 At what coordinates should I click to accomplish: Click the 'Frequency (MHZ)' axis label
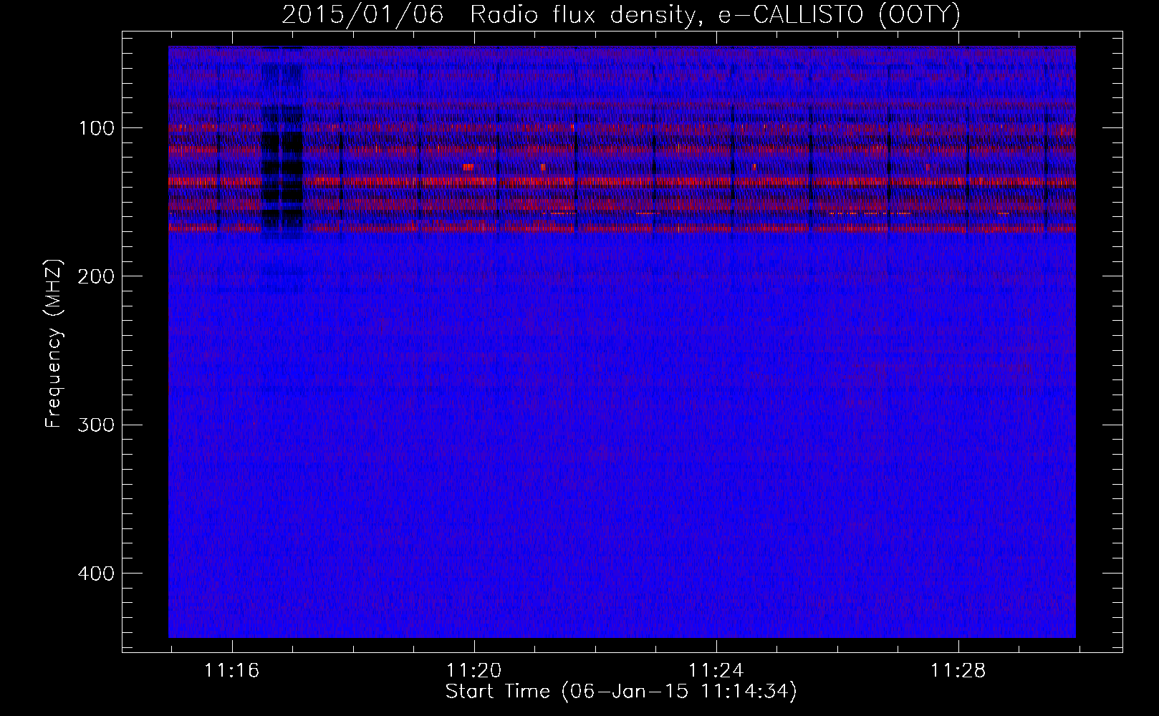(x=54, y=343)
